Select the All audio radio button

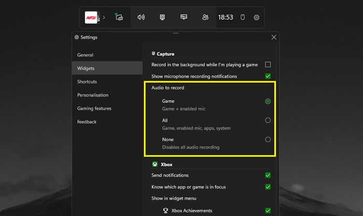(x=268, y=120)
